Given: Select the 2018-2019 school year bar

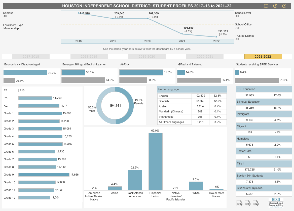Looking at the screenshot, I should pos(89,56).
